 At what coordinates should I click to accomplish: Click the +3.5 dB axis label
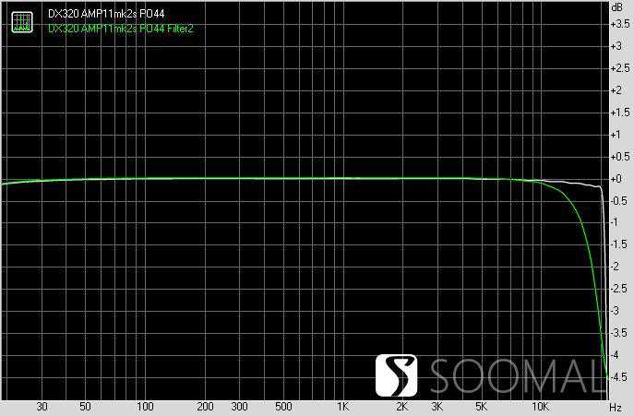620,24
